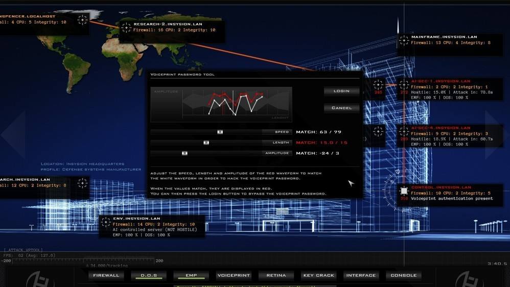The height and width of the screenshot is (287, 510).
Task: Toggle the EMP attack tool
Action: [x=191, y=276]
